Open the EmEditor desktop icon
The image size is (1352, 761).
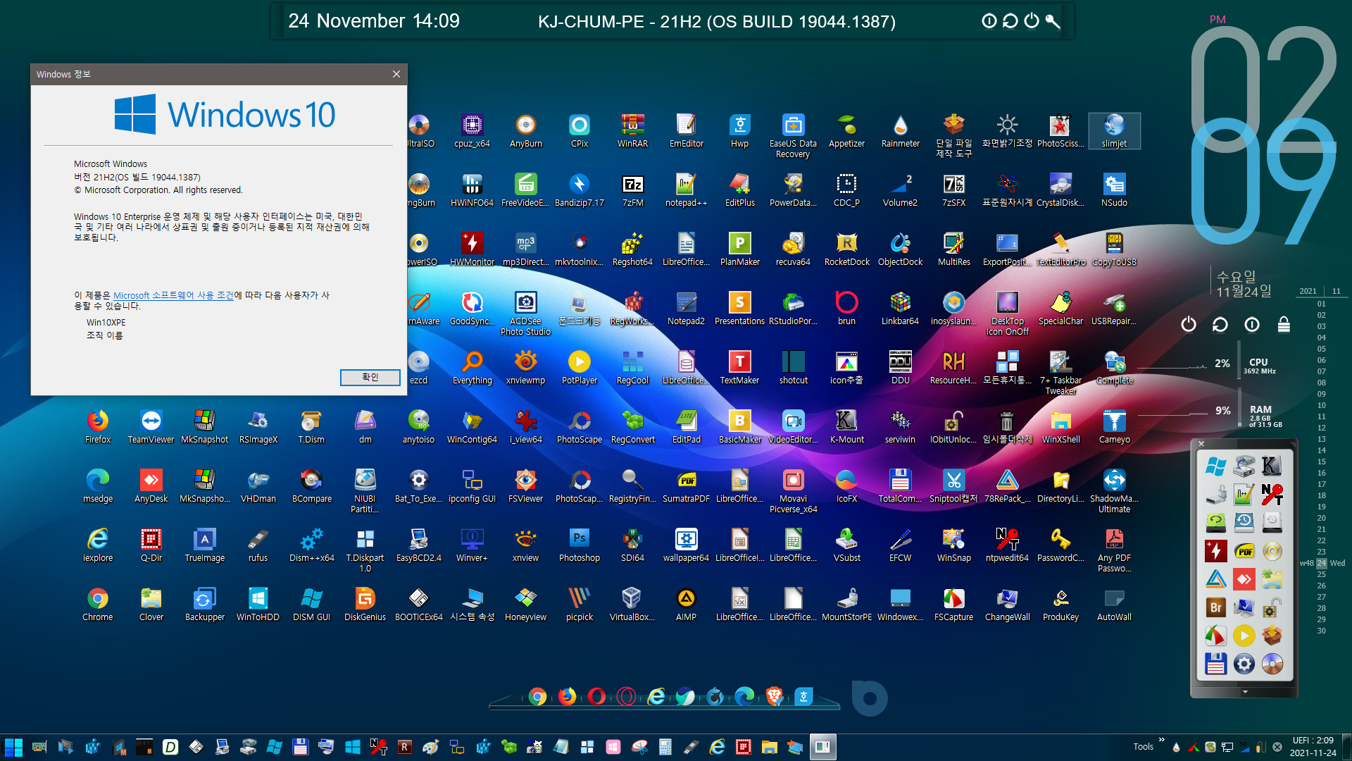686,131
